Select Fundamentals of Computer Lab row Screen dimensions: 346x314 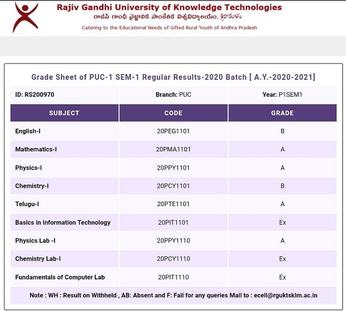(x=174, y=277)
